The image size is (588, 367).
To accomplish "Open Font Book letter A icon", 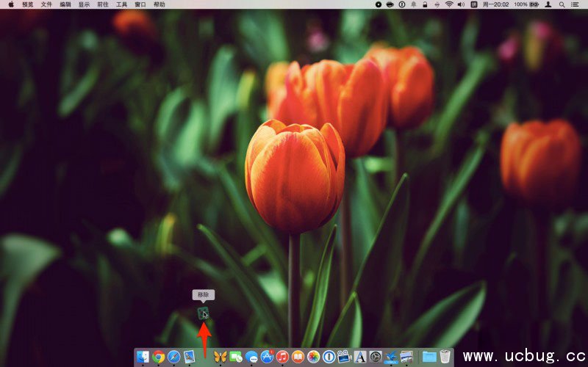I will [359, 357].
